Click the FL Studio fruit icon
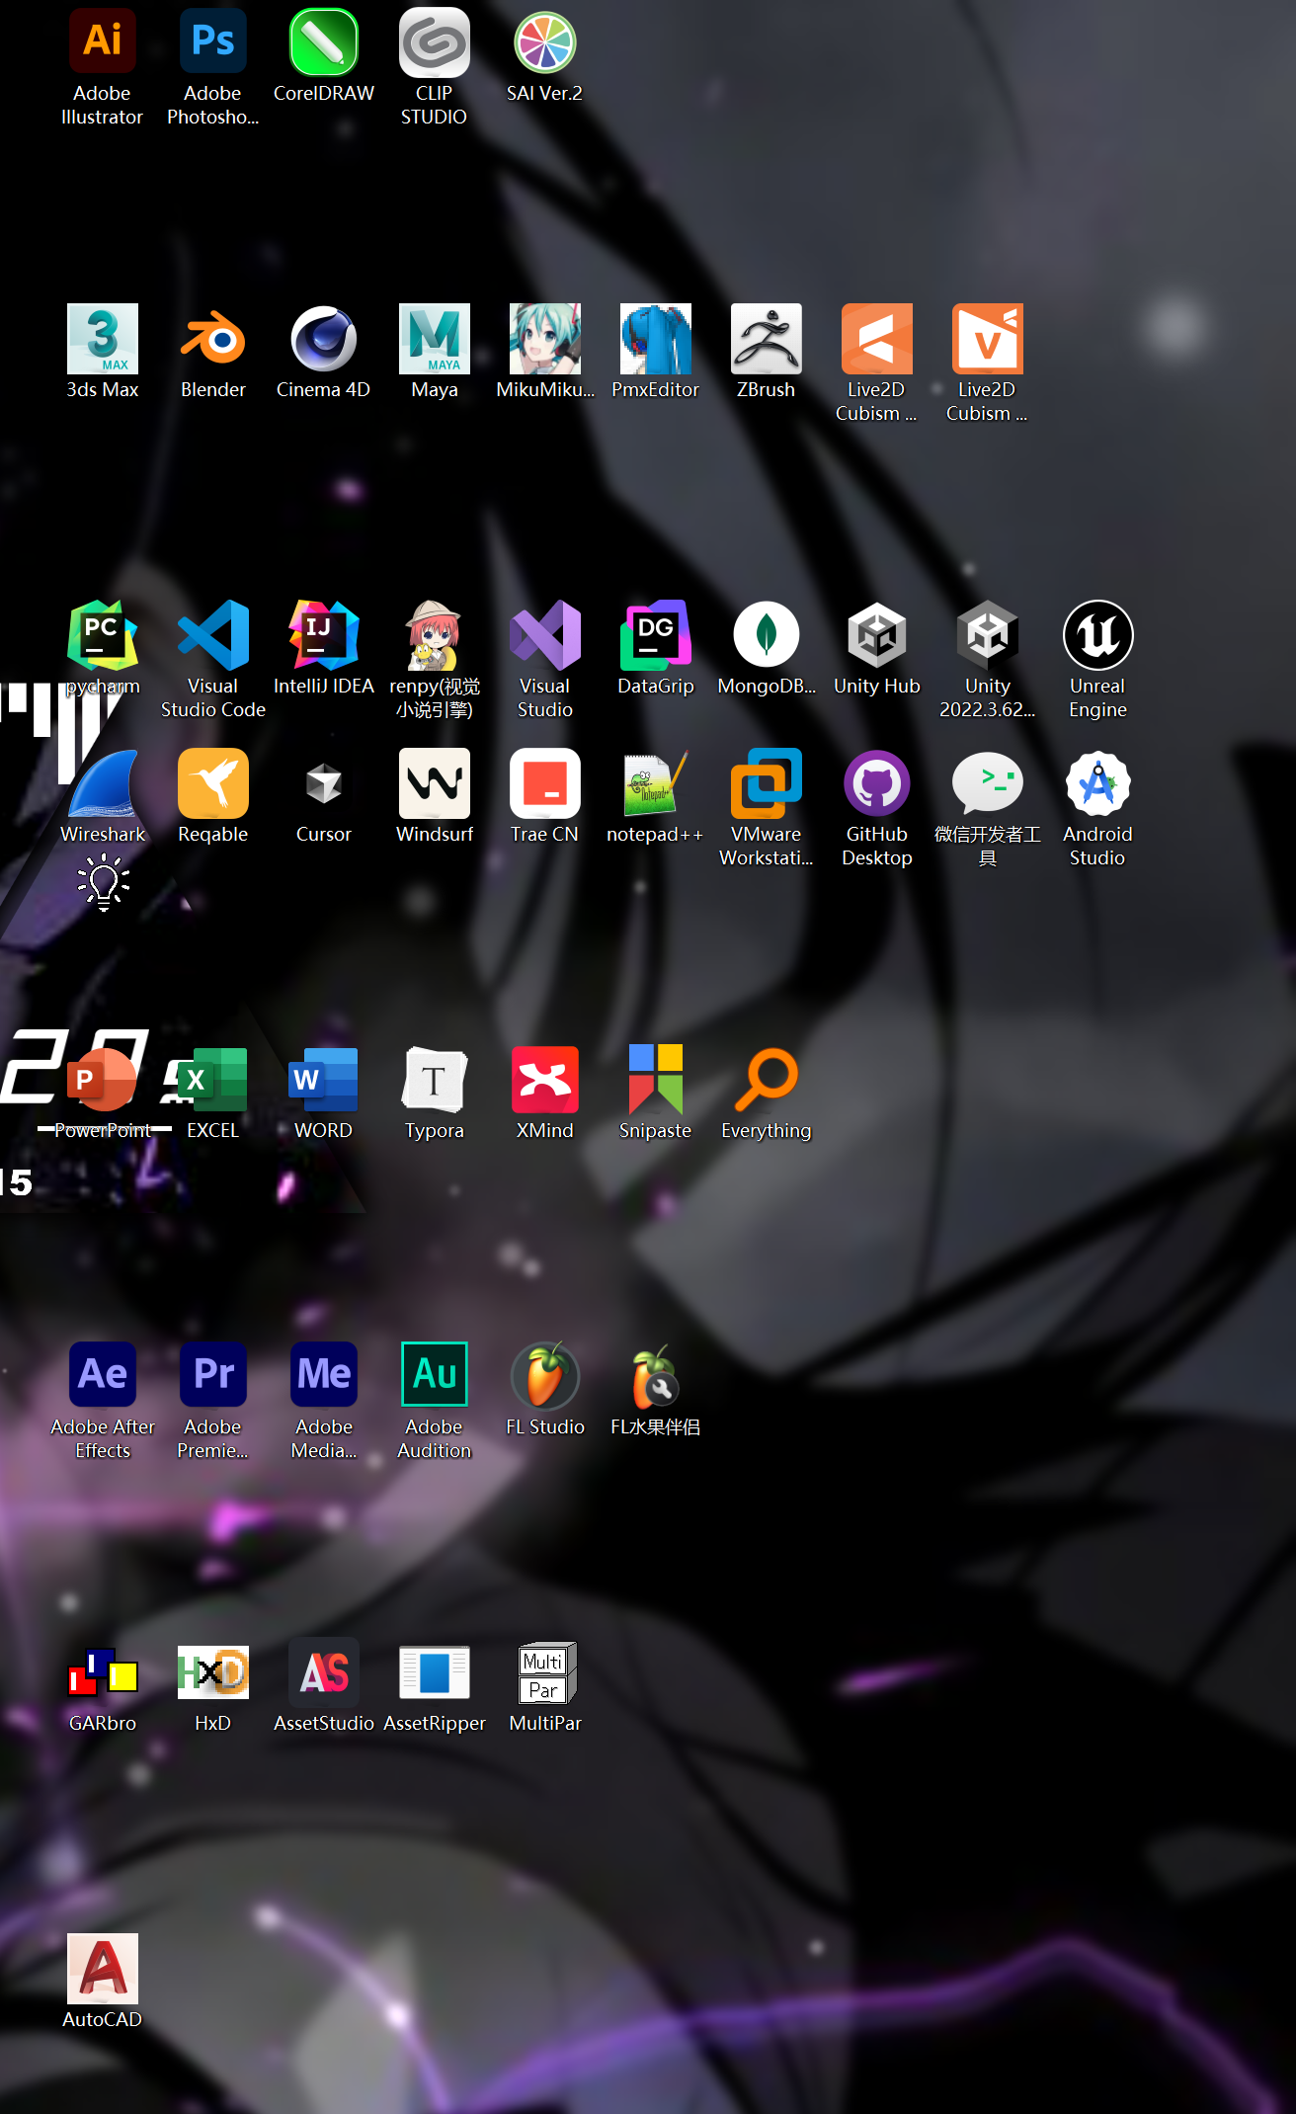 tap(545, 1375)
